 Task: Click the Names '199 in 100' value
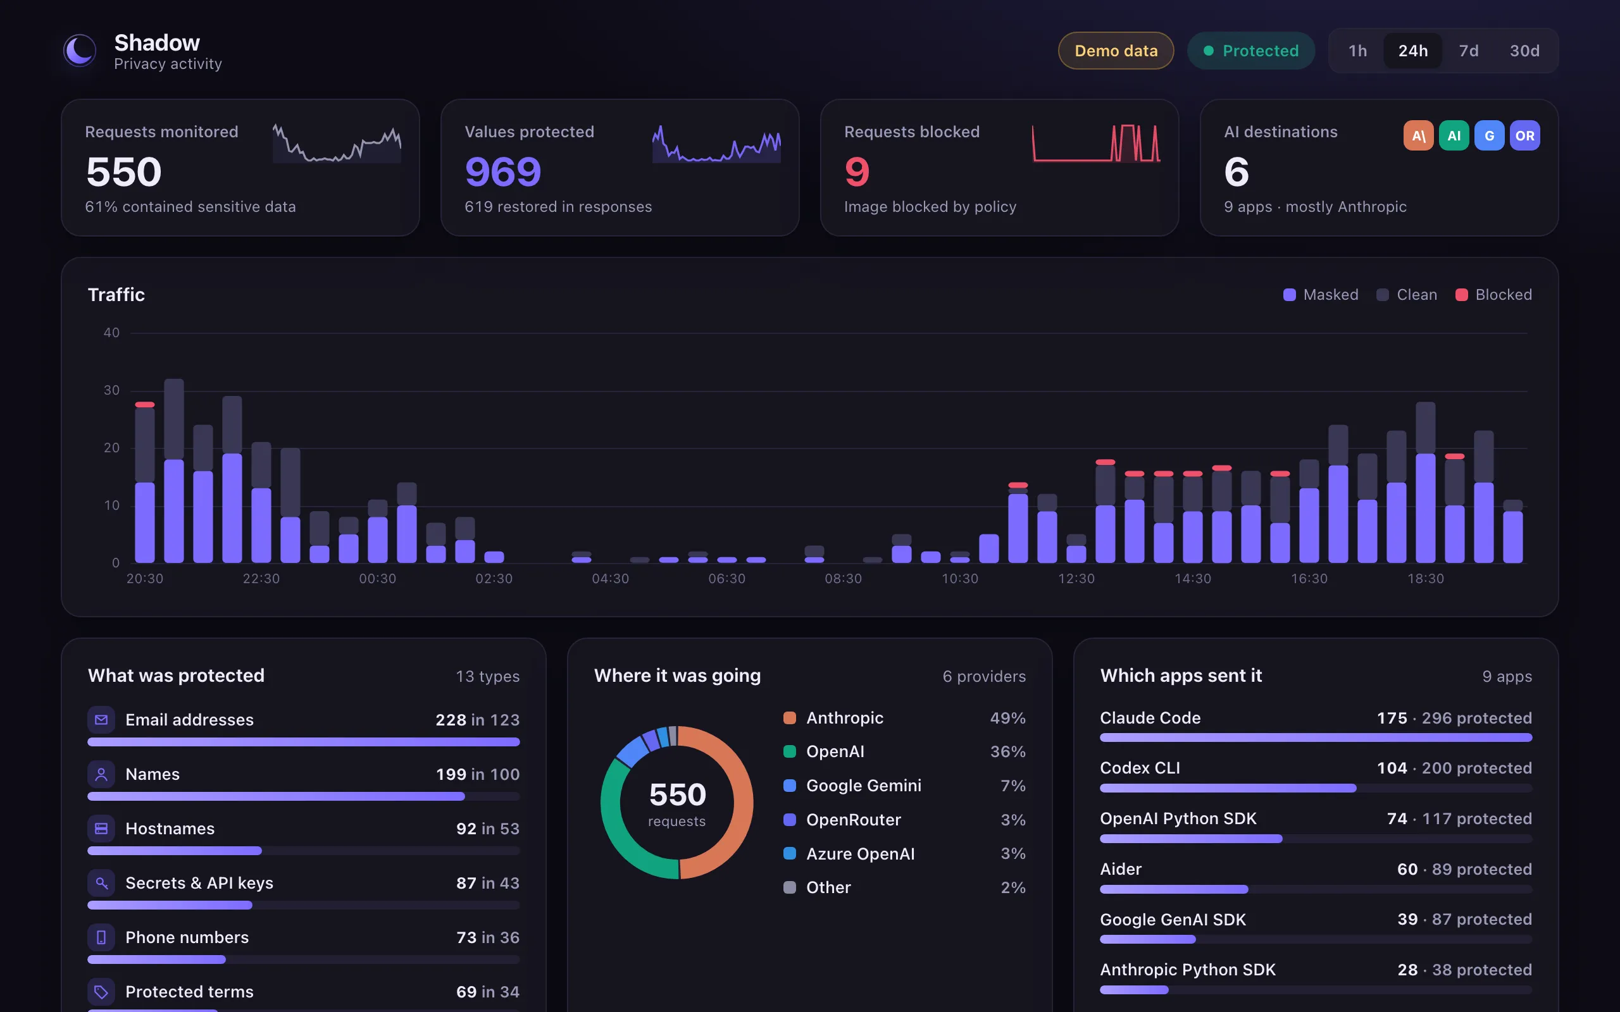[477, 774]
